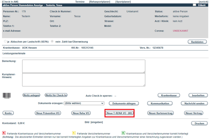Click the green K legend icon
Image resolution: width=209 pixels, height=140 pixels.
pyautogui.click(x=123, y=133)
